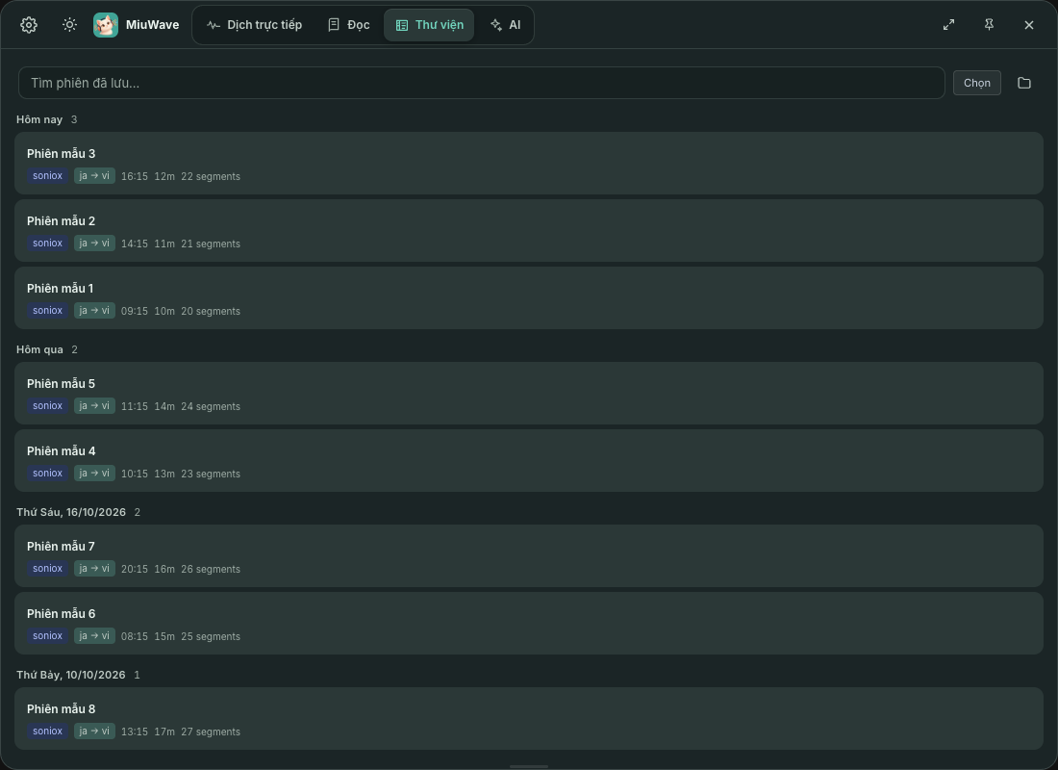Viewport: 1058px width, 770px height.
Task: Switch to the Đọc tab
Action: pos(349,25)
